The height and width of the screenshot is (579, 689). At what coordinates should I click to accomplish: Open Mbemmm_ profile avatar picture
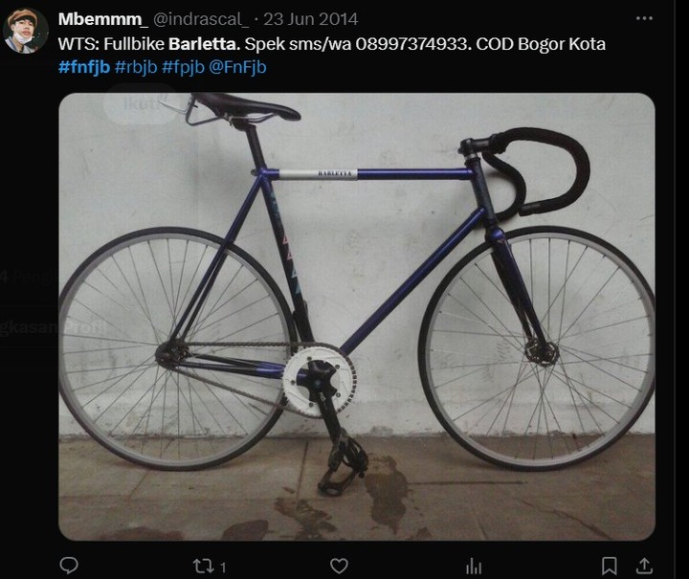[x=25, y=31]
